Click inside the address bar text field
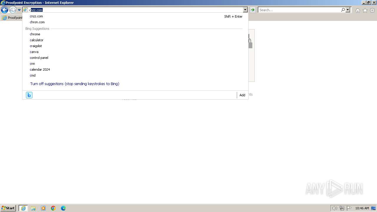This screenshot has width=377, height=212. [x=135, y=10]
